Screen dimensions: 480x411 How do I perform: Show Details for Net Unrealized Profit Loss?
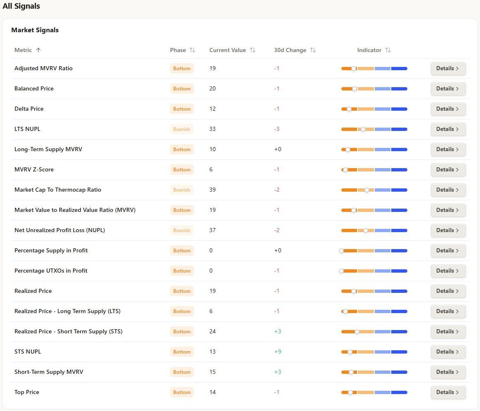pos(448,230)
